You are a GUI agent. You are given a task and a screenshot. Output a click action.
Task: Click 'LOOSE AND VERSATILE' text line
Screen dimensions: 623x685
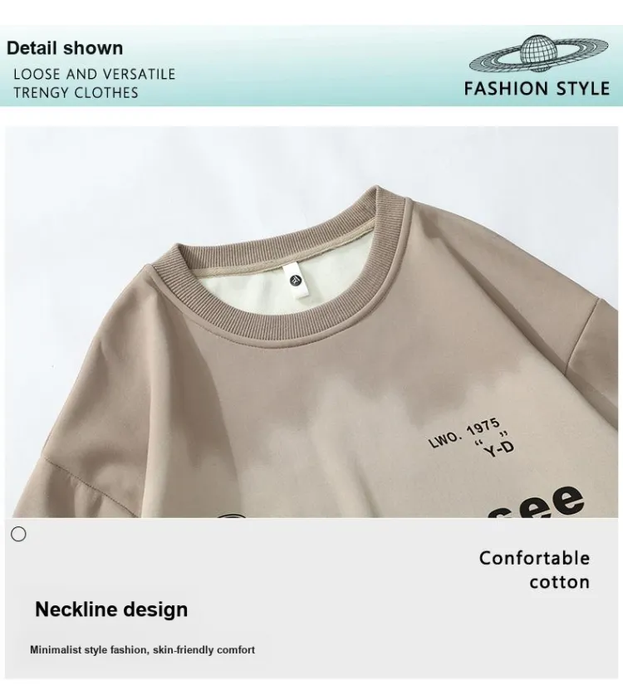click(x=95, y=74)
